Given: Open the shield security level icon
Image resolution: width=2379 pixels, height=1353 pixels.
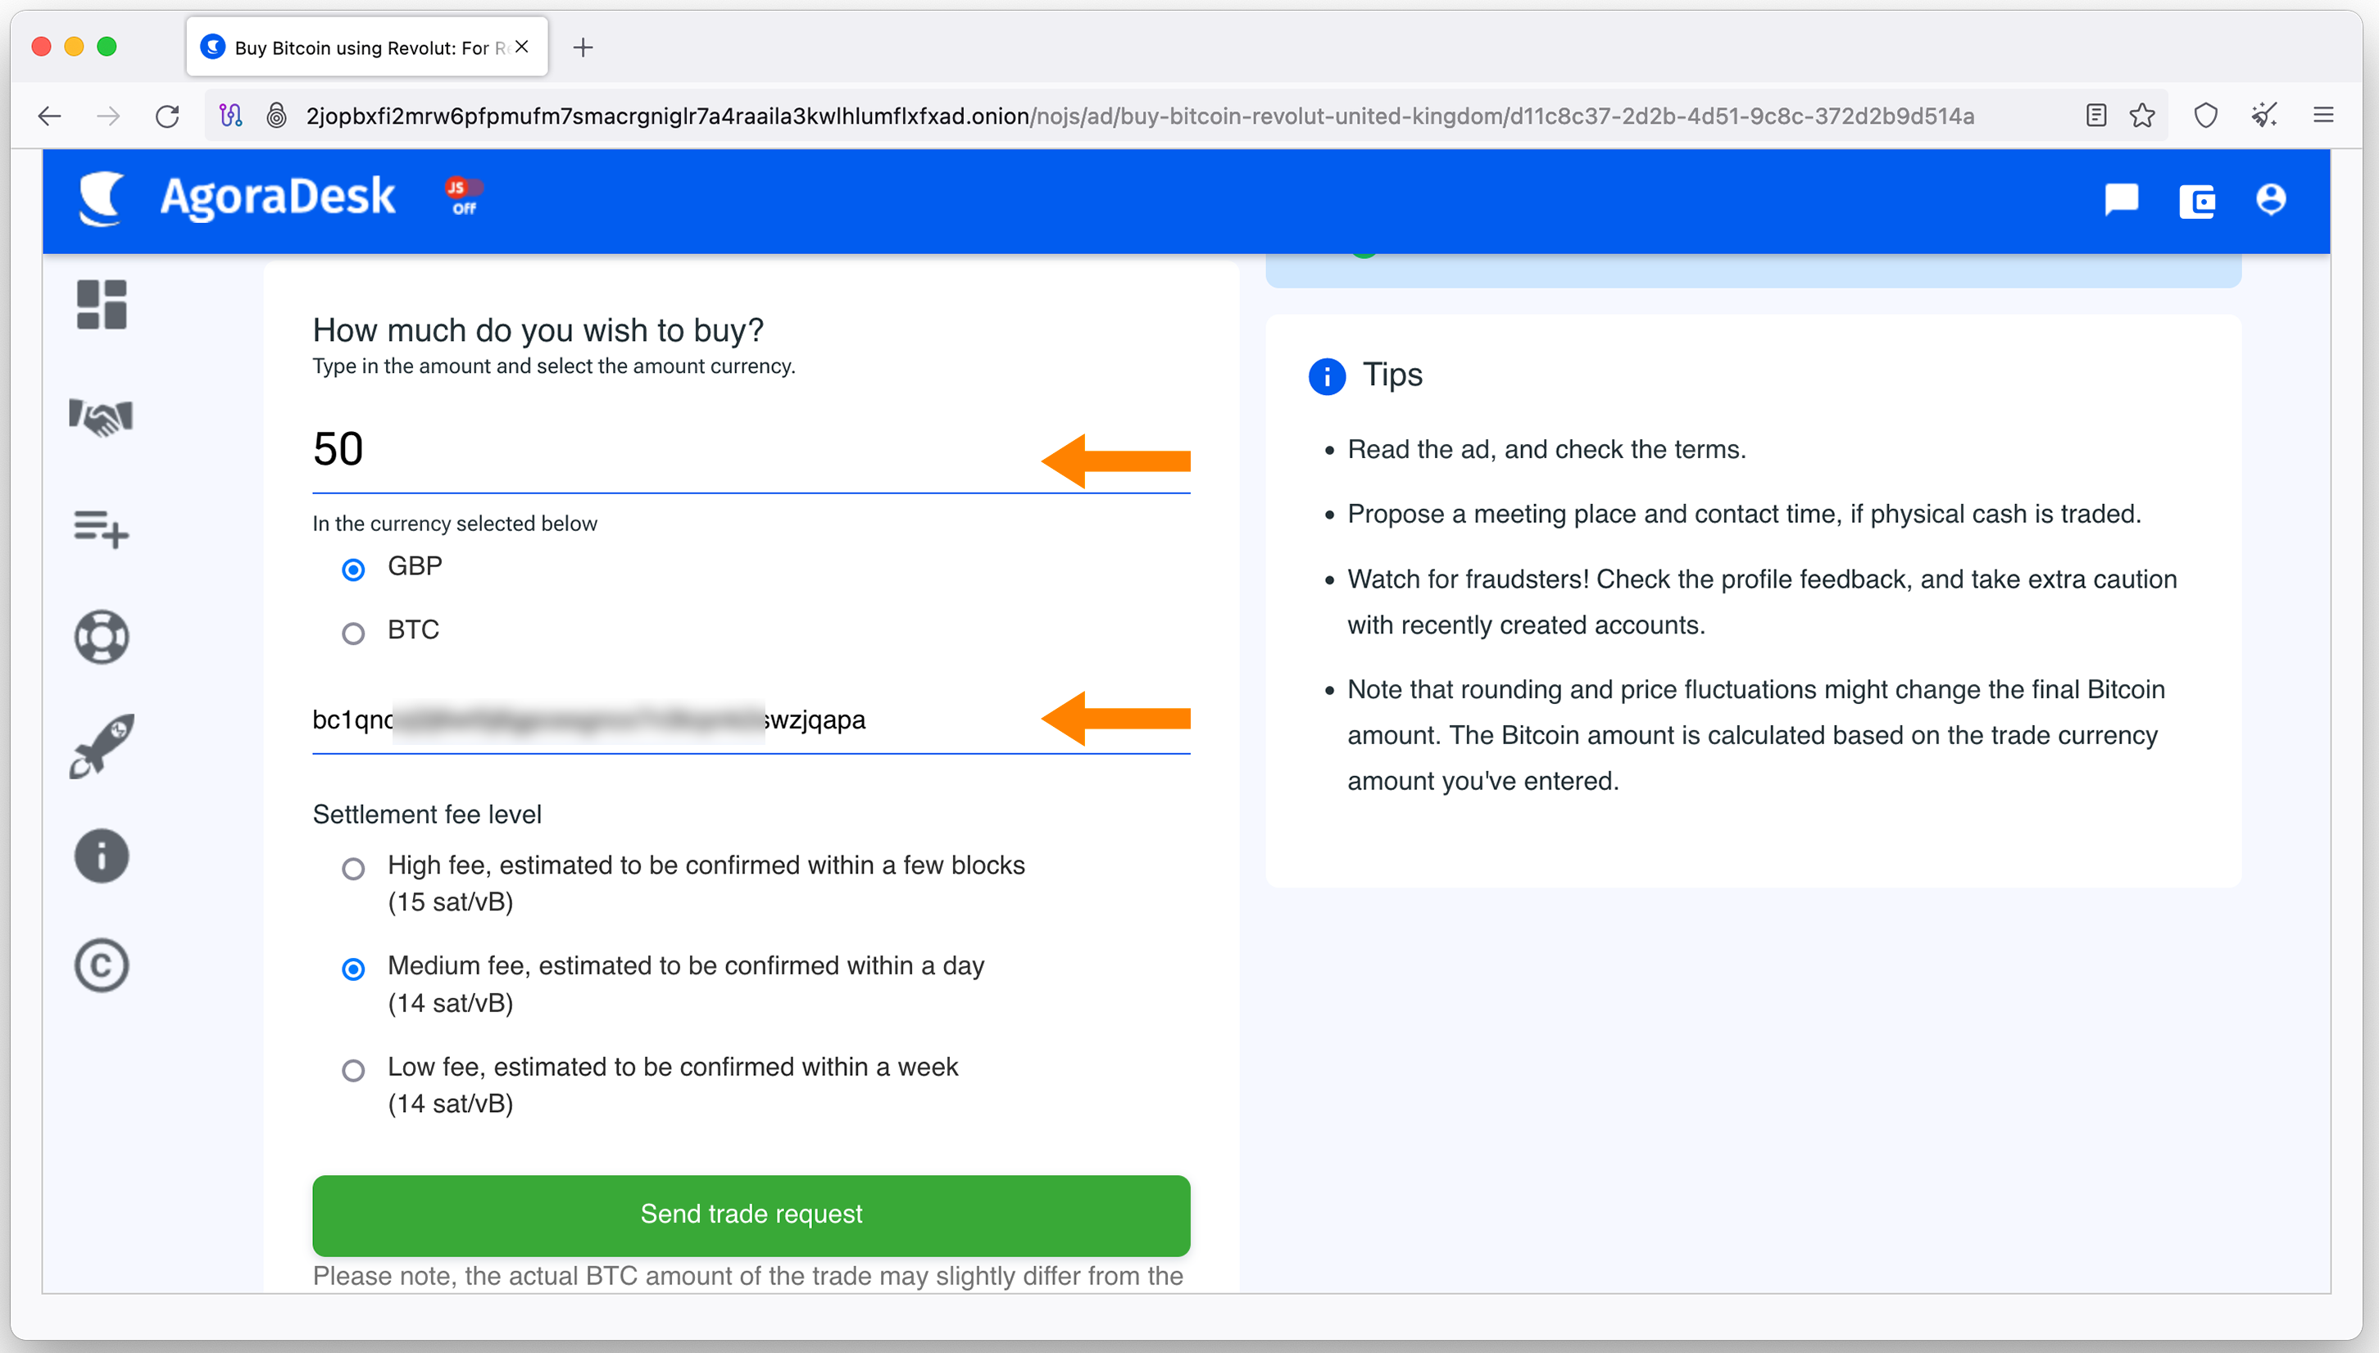Looking at the screenshot, I should pyautogui.click(x=2205, y=116).
